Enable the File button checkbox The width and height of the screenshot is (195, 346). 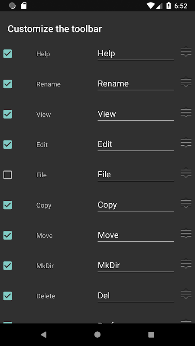click(x=8, y=175)
